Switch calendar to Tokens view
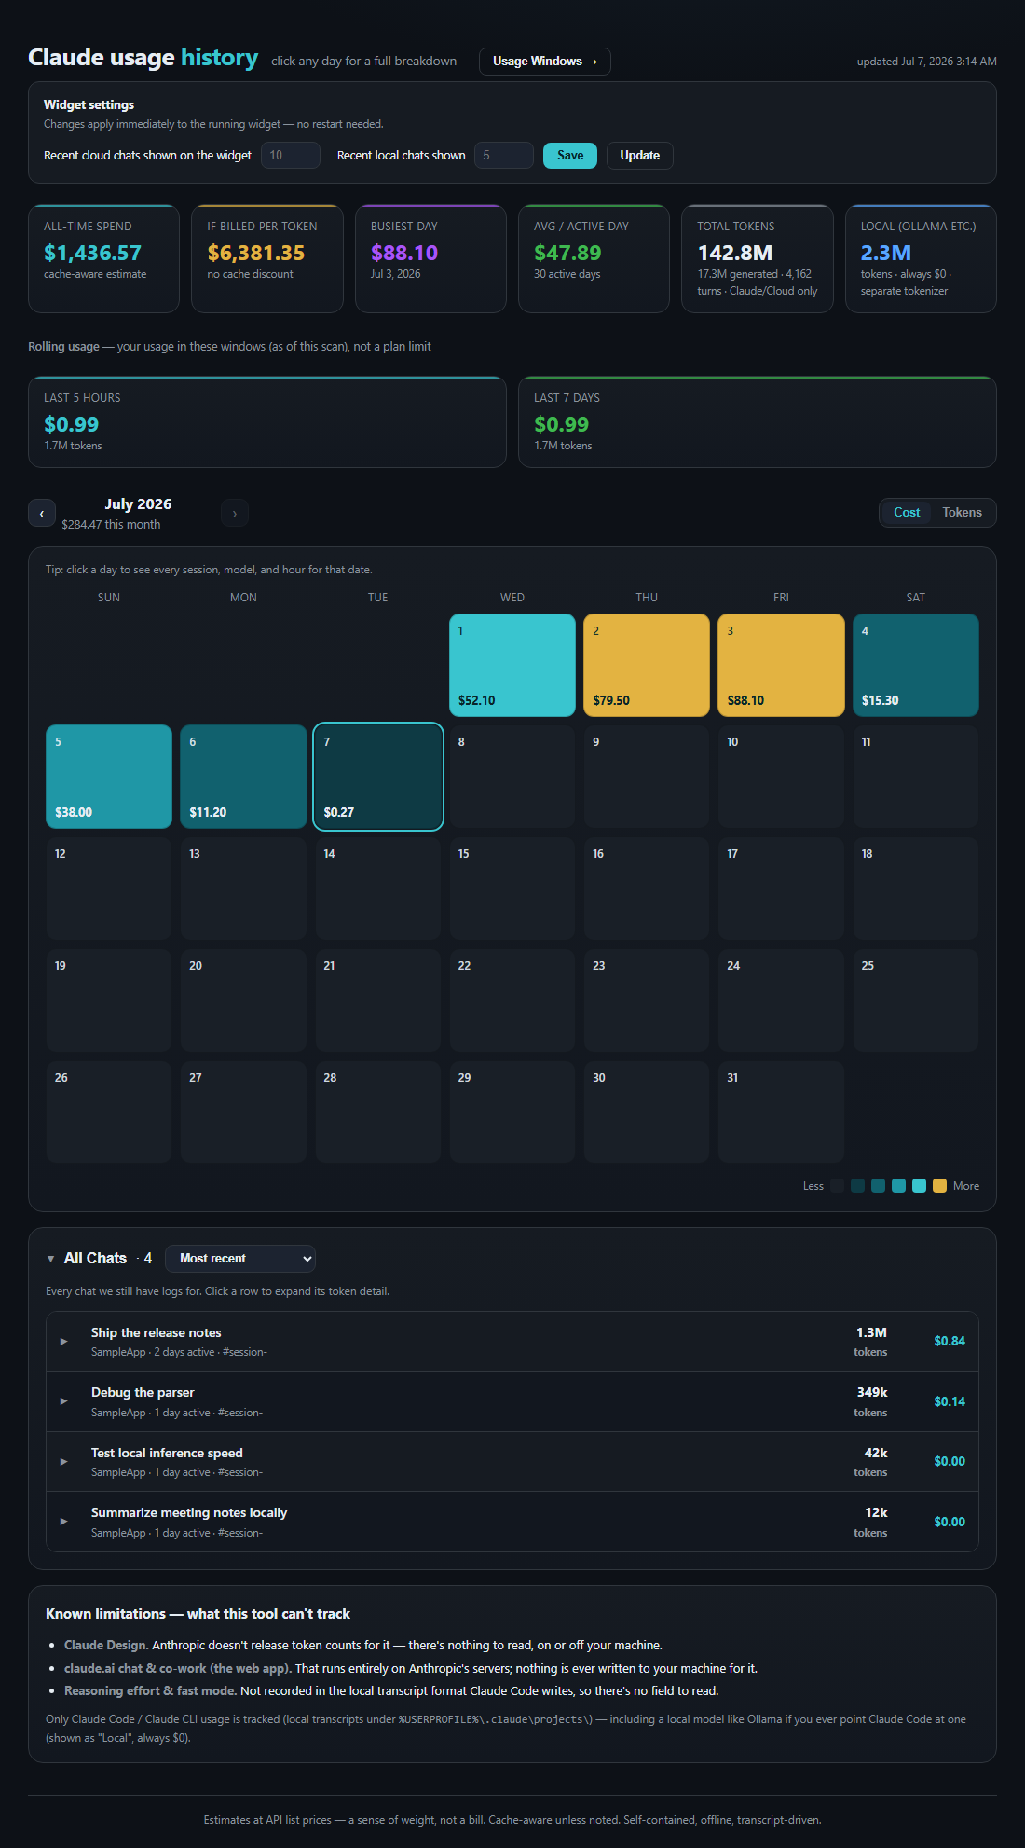1025x1848 pixels. coord(962,513)
